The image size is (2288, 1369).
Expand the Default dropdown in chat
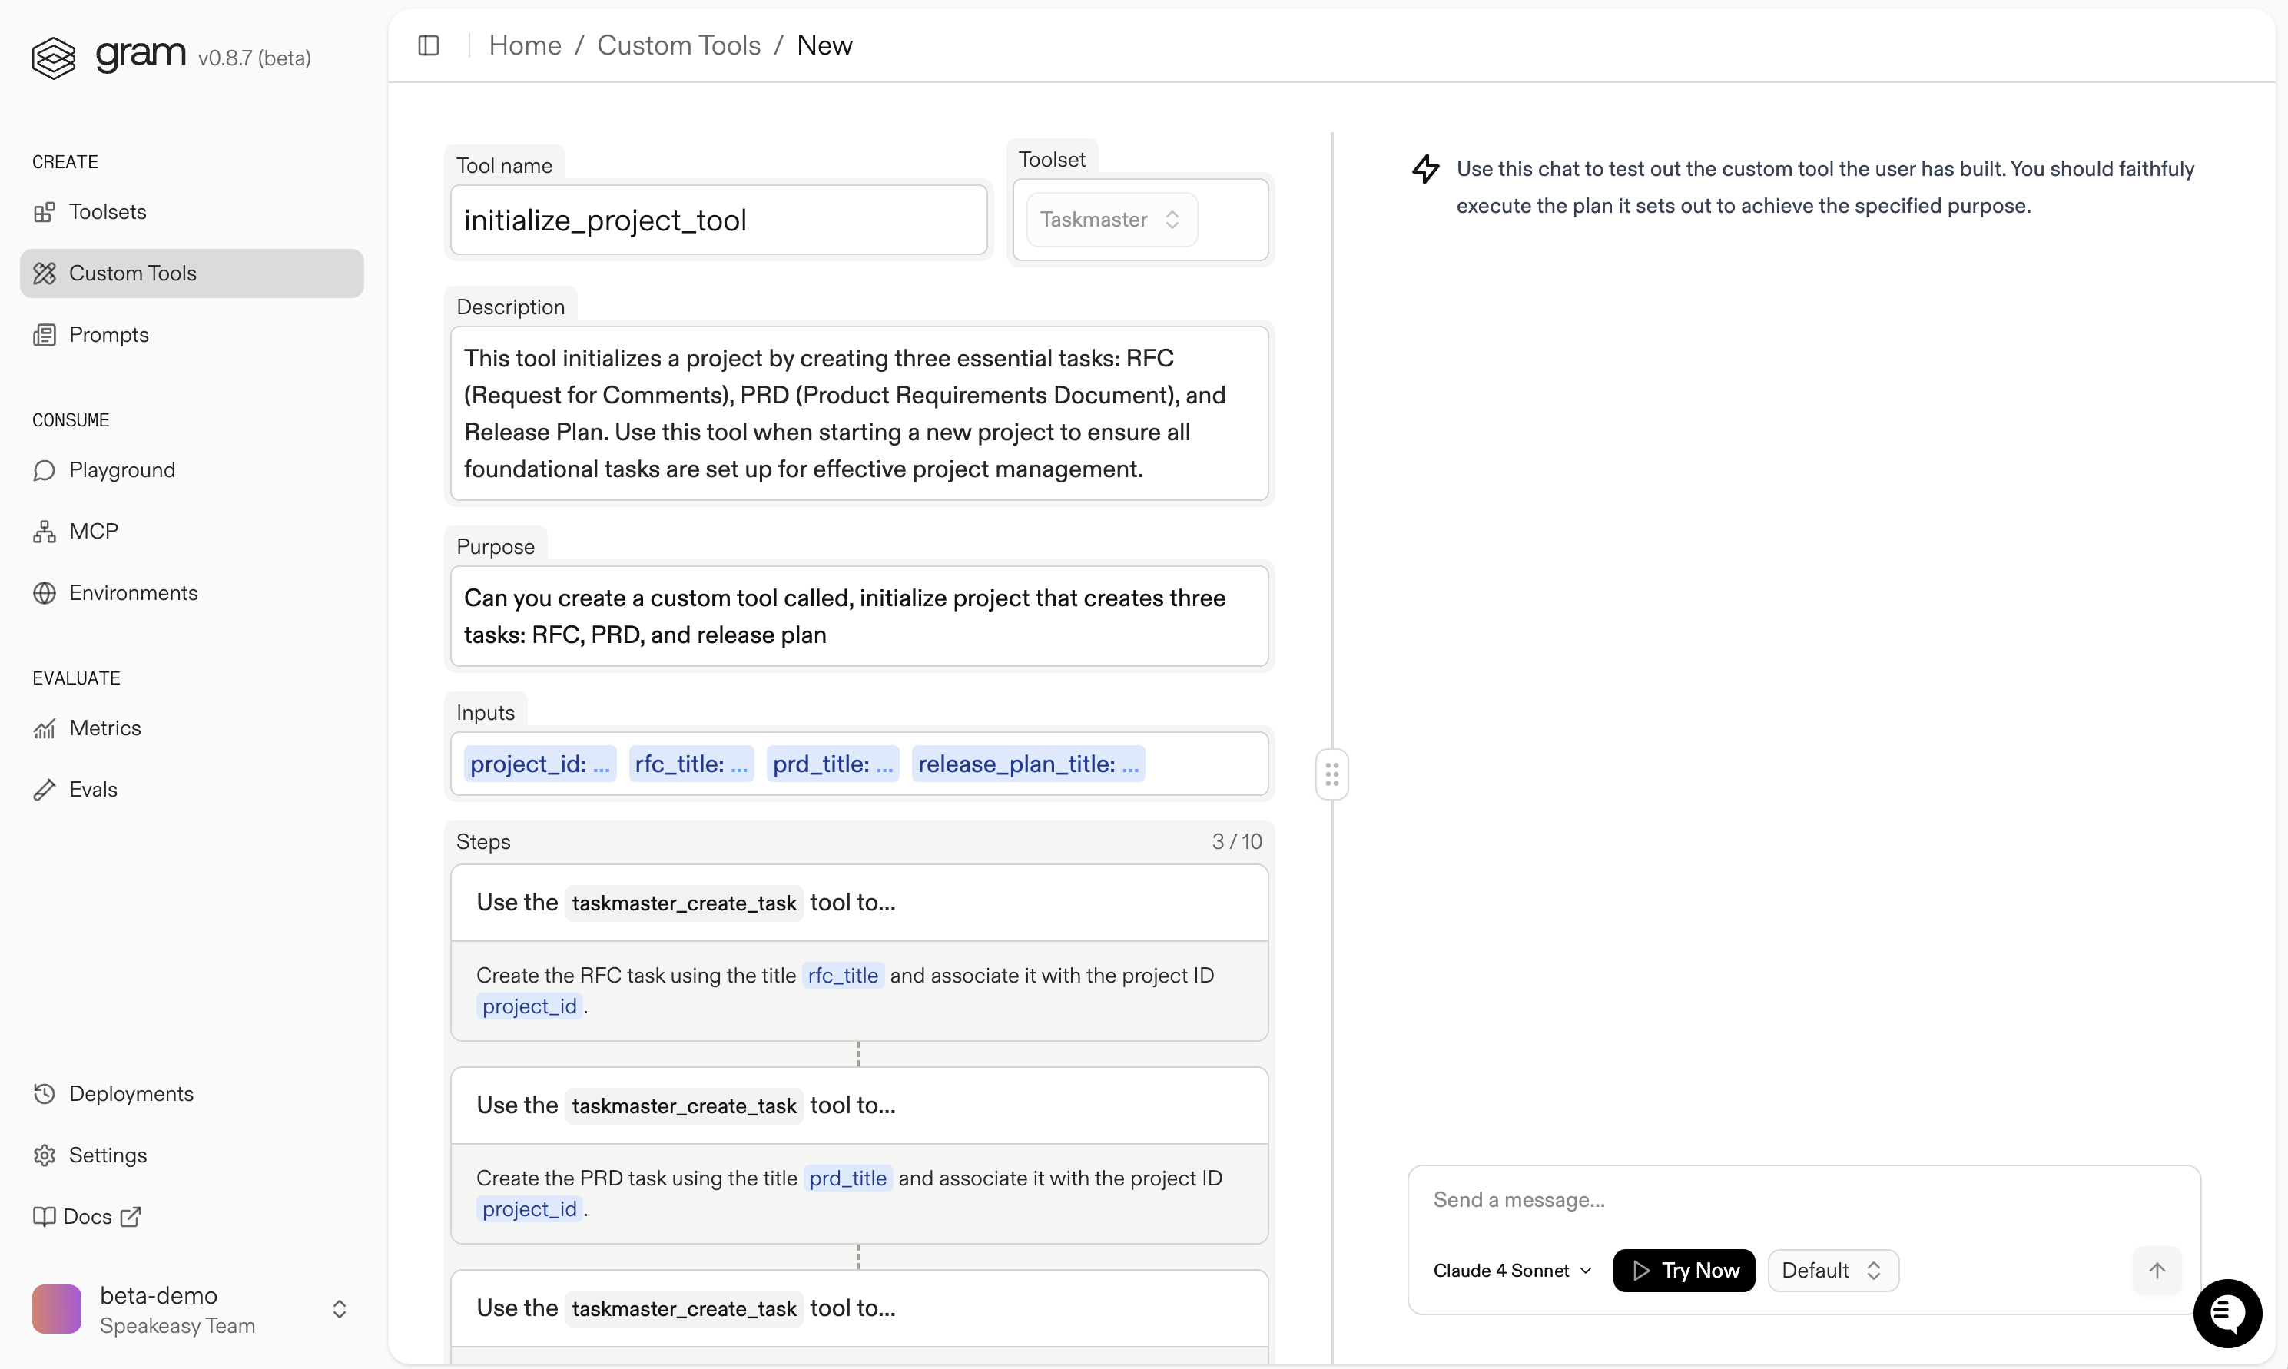click(x=1832, y=1271)
